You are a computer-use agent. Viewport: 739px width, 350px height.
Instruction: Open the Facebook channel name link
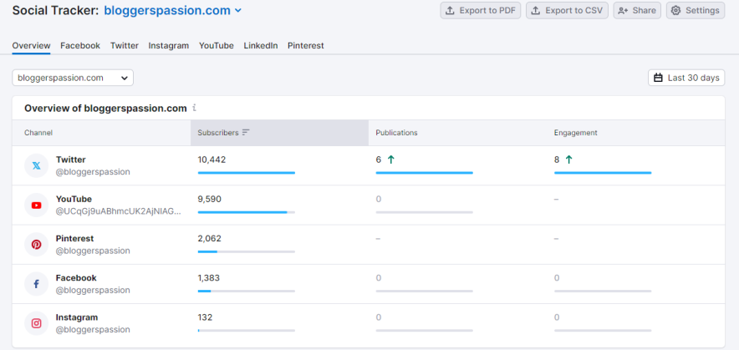coord(76,278)
